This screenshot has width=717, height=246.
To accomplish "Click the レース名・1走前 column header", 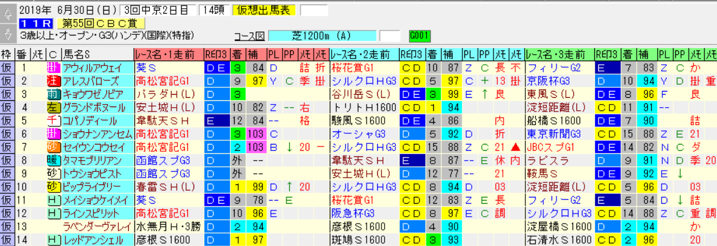I will (169, 55).
